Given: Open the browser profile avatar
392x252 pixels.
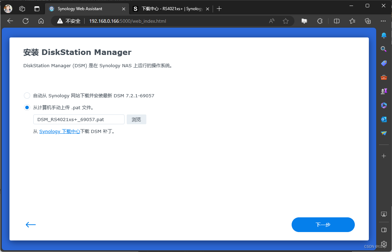Looking at the screenshot, I should click(x=8, y=9).
